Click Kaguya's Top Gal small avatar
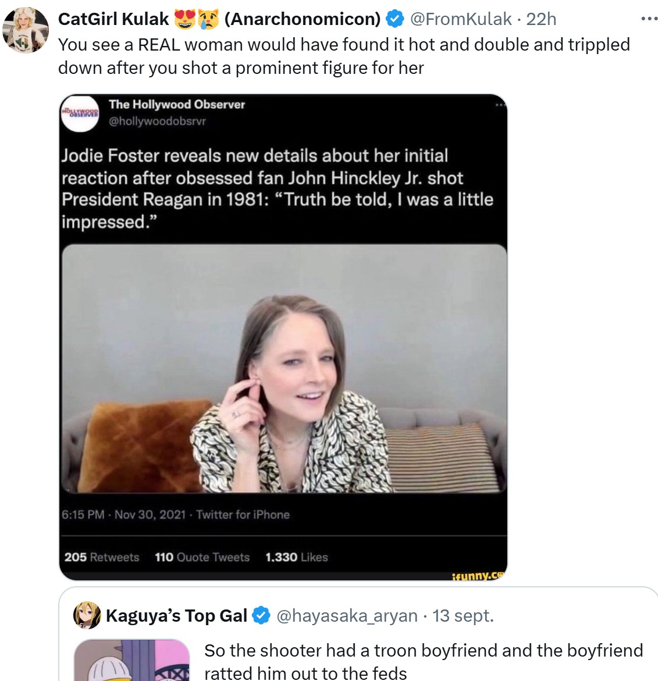Image resolution: width=658 pixels, height=681 pixels. 87,615
